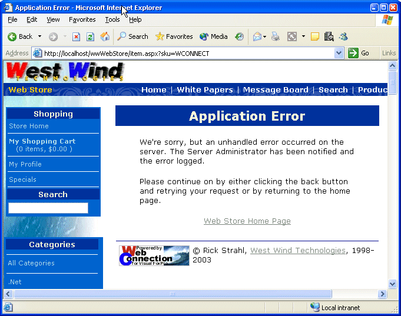Open the Search pane from toolbar

[x=132, y=36]
